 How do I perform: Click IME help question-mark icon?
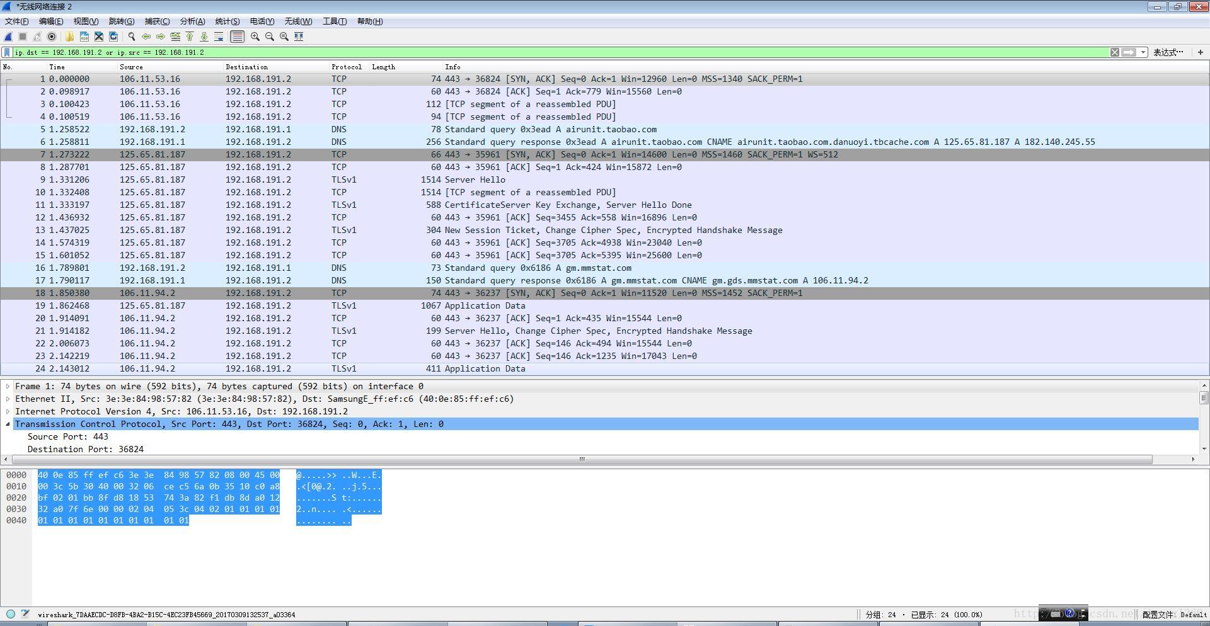[x=1069, y=613]
